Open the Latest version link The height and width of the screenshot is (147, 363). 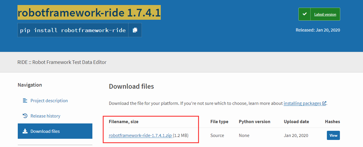tap(325, 14)
